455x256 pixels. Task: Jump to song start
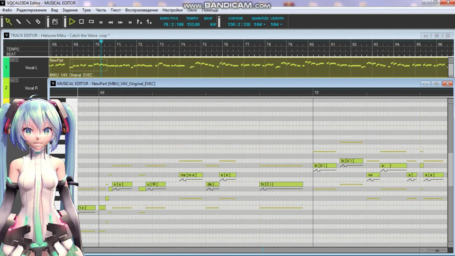click(x=101, y=22)
